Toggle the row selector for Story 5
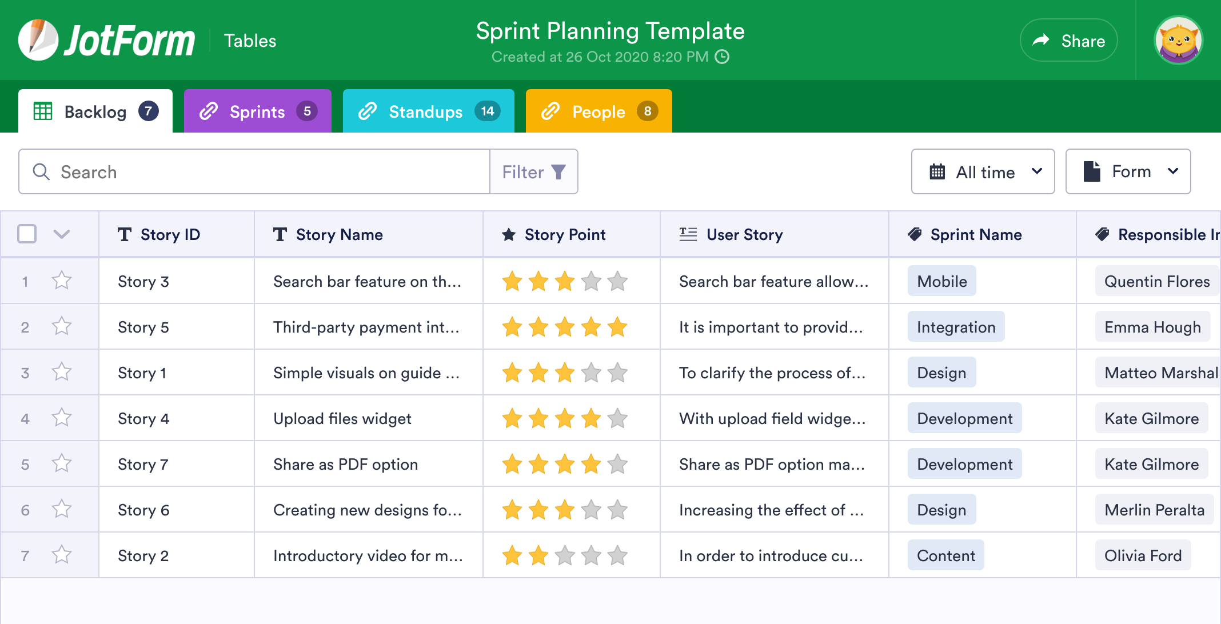The height and width of the screenshot is (624, 1221). click(x=27, y=326)
